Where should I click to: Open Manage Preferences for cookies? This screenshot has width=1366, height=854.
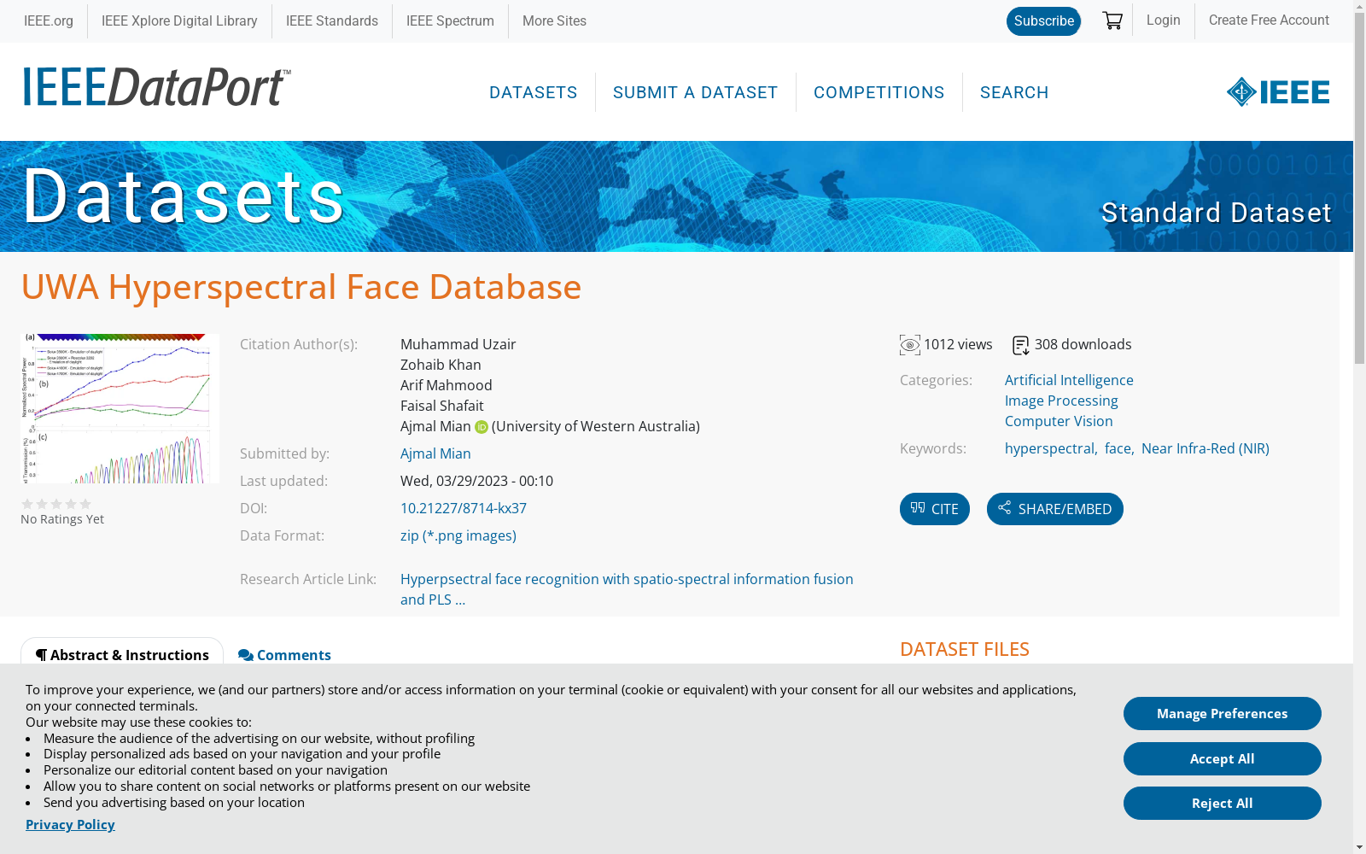(1222, 713)
